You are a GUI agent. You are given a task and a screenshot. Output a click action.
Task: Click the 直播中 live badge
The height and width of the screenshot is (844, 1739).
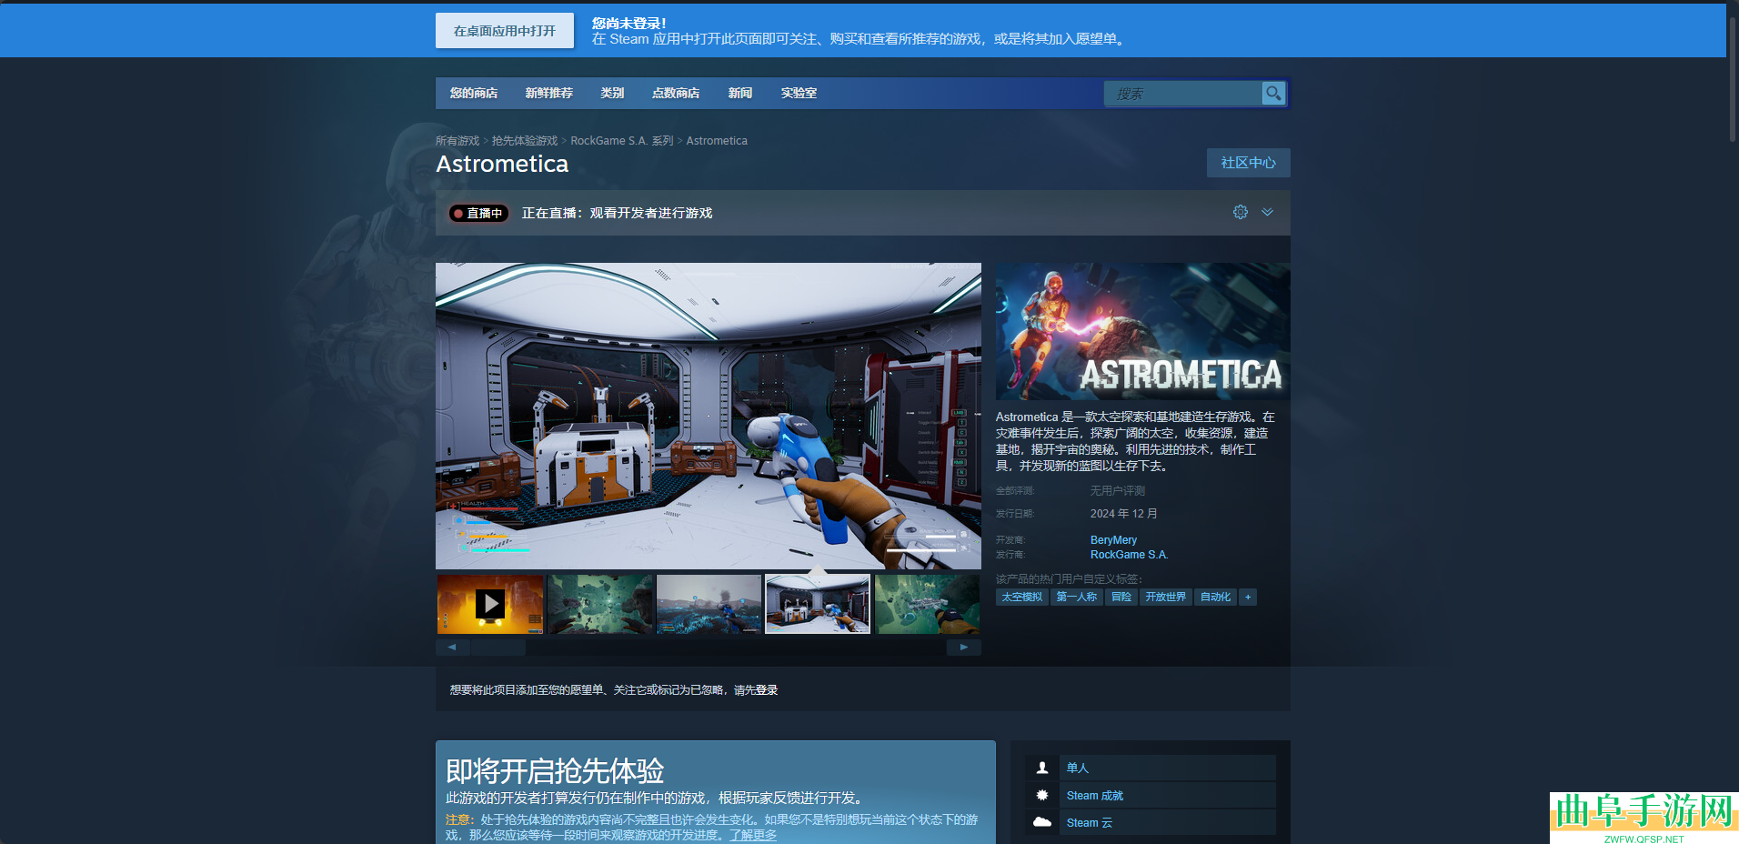[478, 213]
